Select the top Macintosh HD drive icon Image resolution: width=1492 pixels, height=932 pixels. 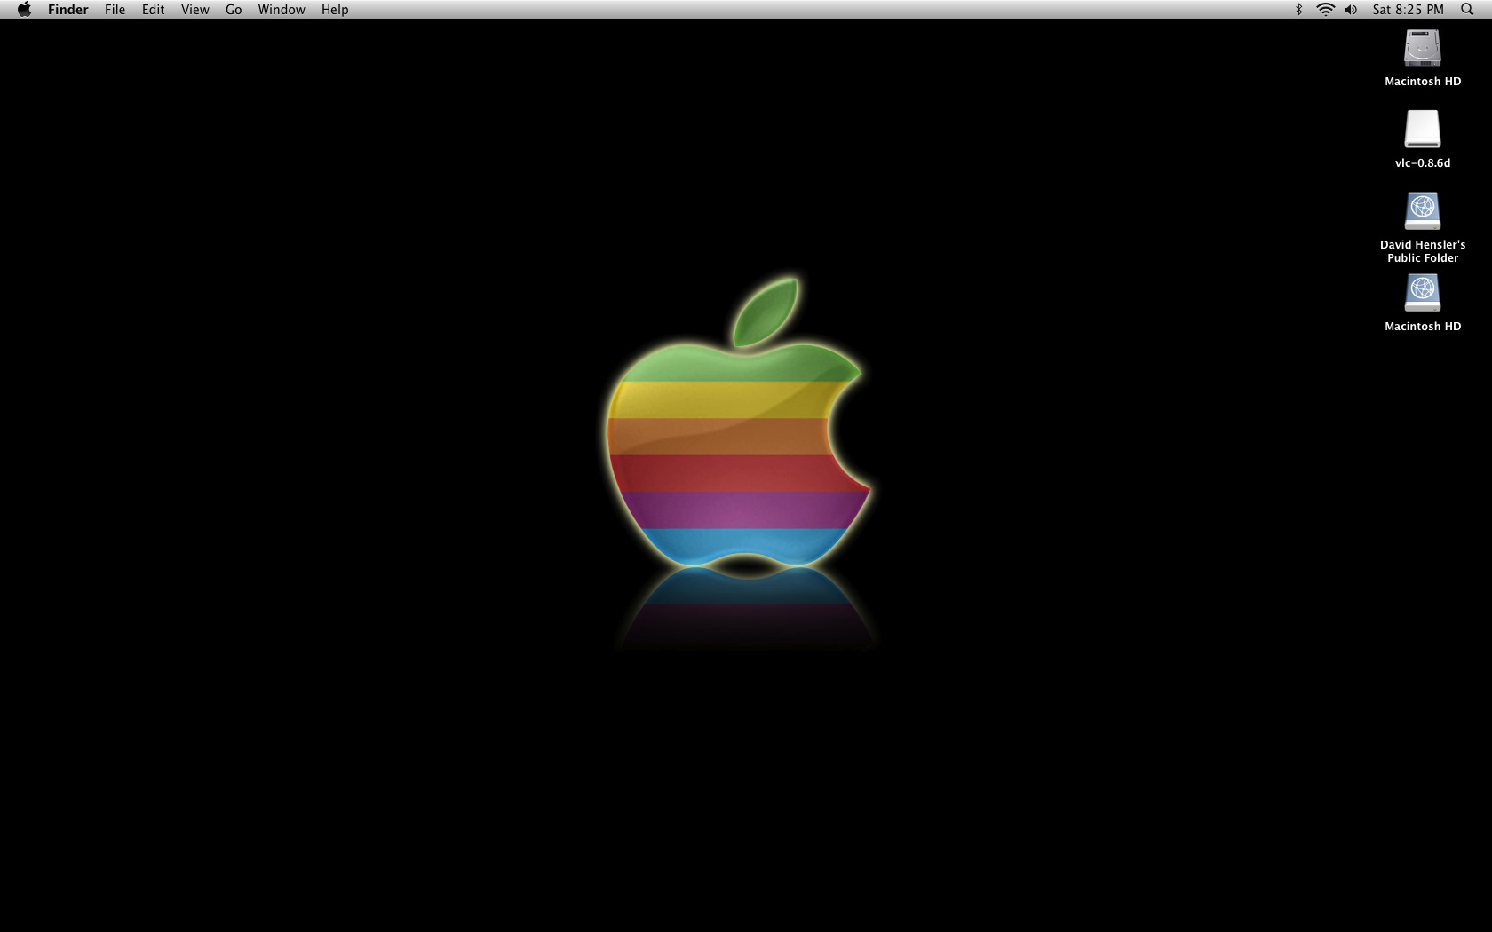click(1422, 48)
